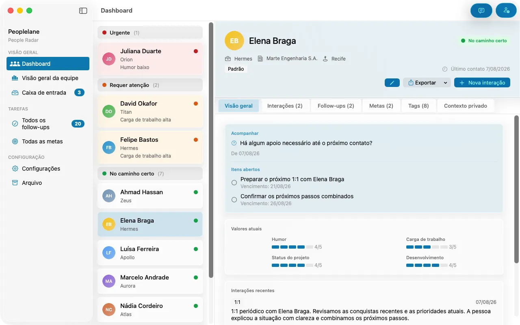Viewport: 520px width, 325px height.
Task: Click the Humor rating bar
Action: tap(292, 247)
